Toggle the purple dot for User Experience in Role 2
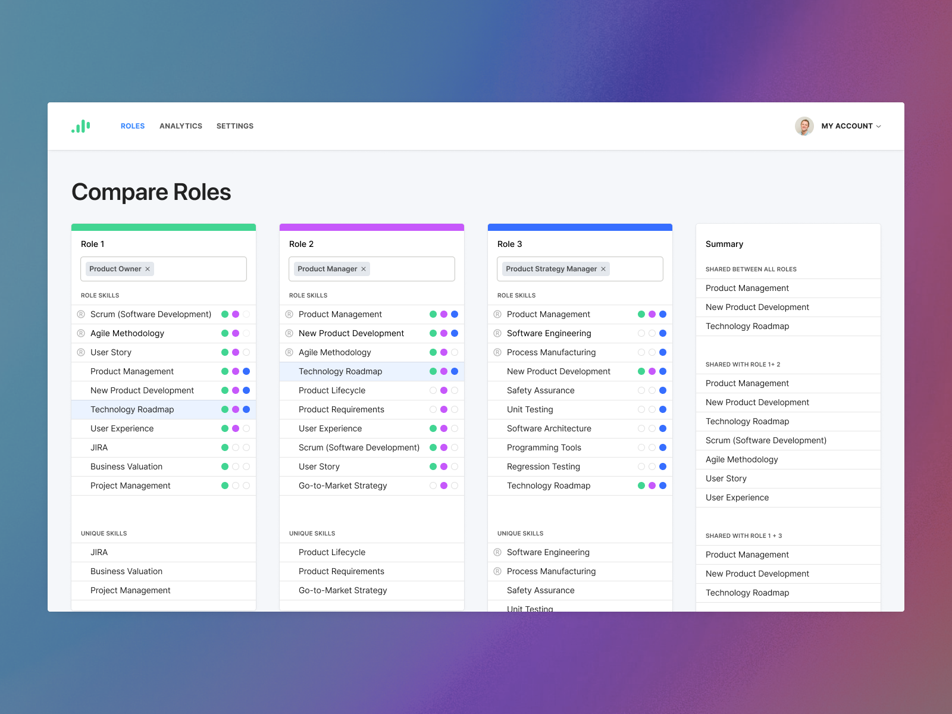This screenshot has width=952, height=714. (444, 428)
